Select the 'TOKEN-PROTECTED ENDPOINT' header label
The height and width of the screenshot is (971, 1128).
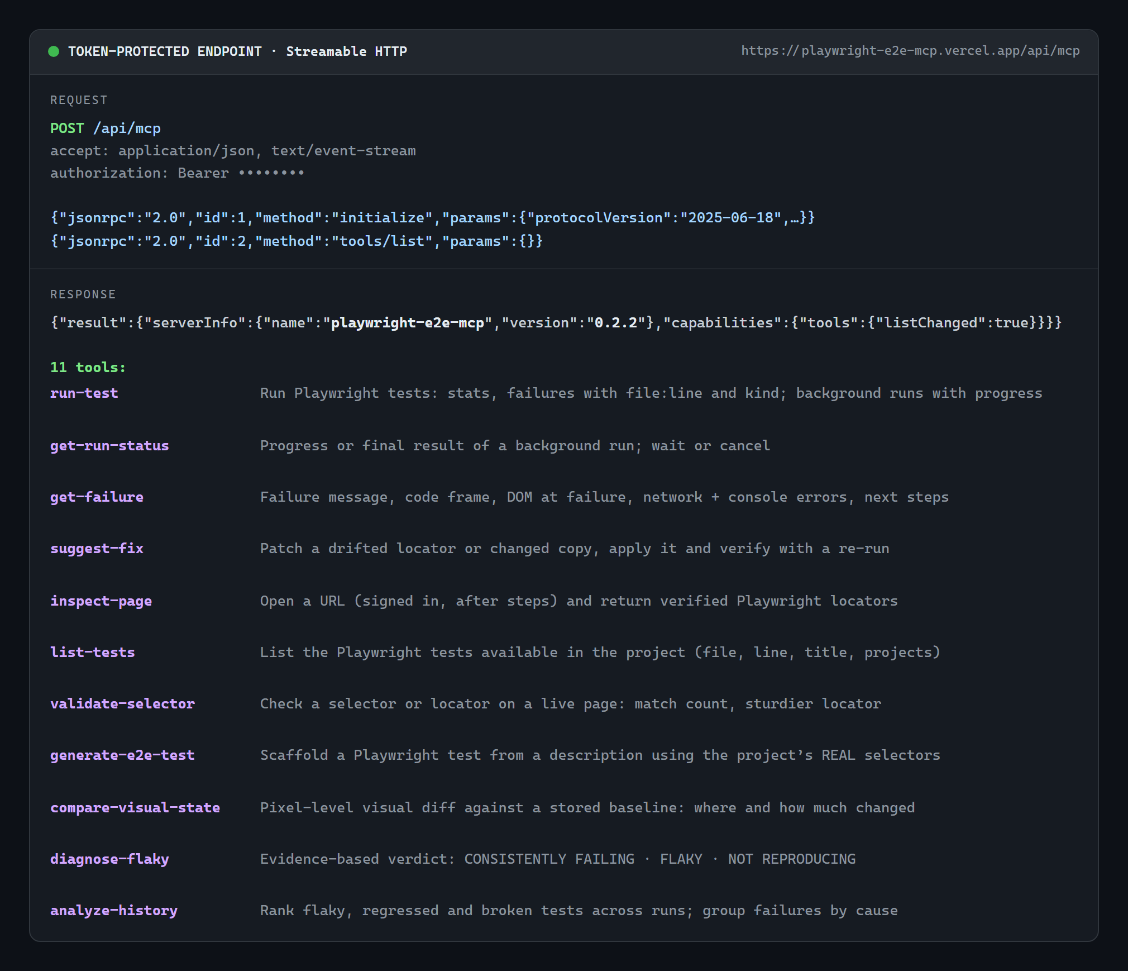[165, 51]
